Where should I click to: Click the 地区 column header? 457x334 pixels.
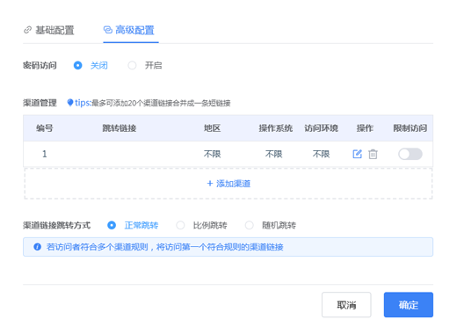(212, 128)
